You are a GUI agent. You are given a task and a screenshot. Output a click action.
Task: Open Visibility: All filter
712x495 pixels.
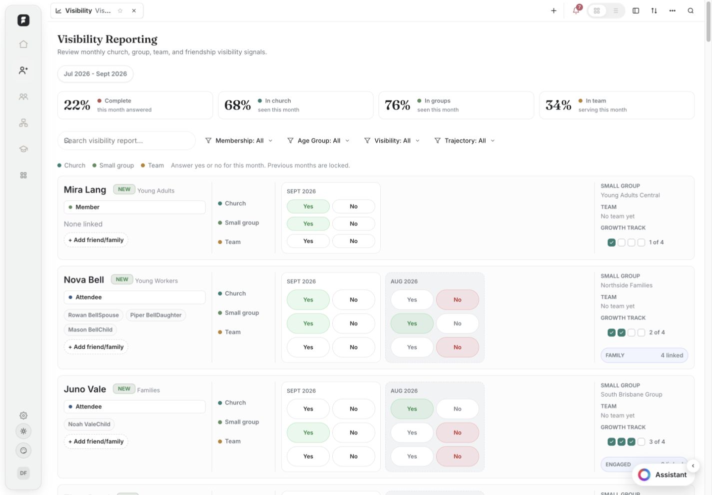pos(392,140)
